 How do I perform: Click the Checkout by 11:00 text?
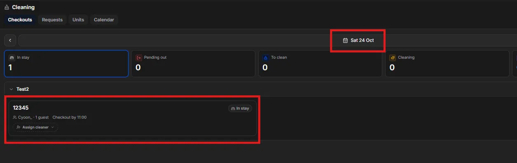tap(70, 117)
